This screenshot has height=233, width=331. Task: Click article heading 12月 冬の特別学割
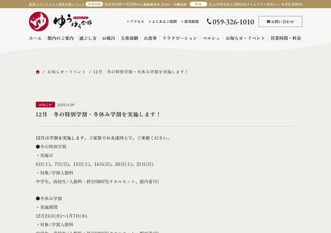coord(98,114)
